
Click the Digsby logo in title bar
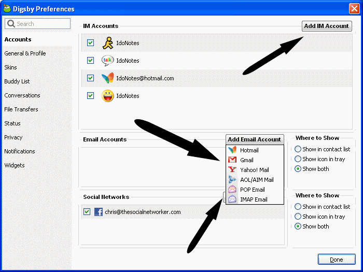[7, 9]
